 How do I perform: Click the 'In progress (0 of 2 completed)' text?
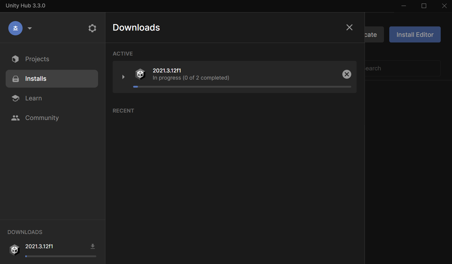[x=191, y=78]
